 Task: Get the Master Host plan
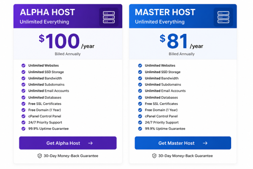pos(183,143)
